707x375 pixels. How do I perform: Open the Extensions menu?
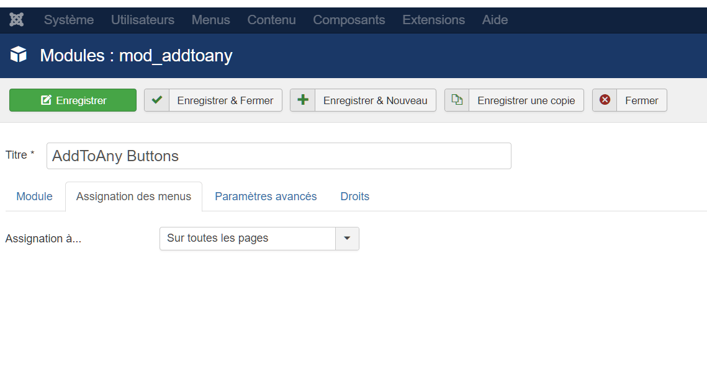(x=433, y=20)
